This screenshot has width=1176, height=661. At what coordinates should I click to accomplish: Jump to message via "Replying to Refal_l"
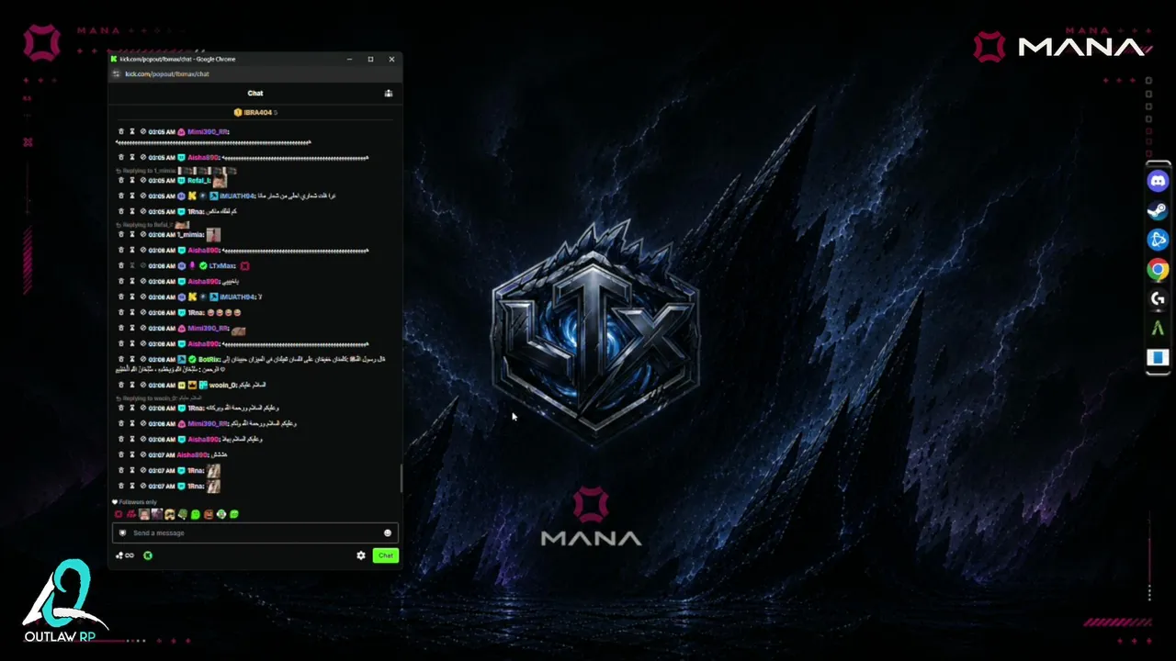[x=149, y=224]
